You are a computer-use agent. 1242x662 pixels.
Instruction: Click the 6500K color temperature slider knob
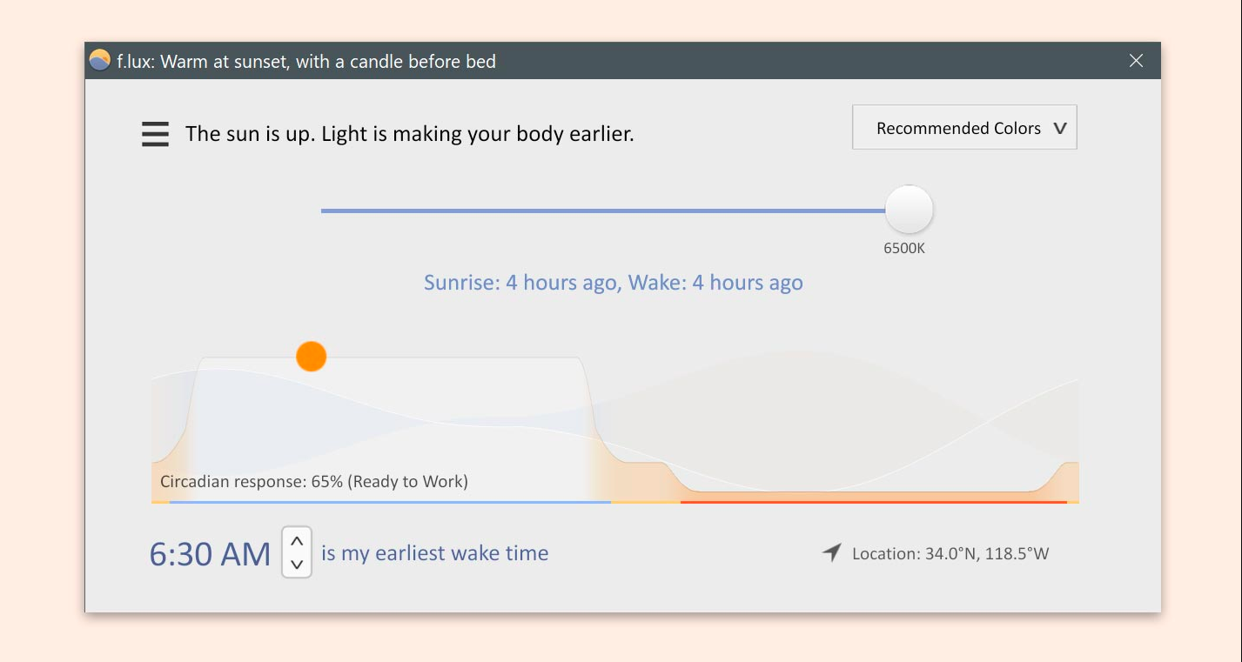910,210
